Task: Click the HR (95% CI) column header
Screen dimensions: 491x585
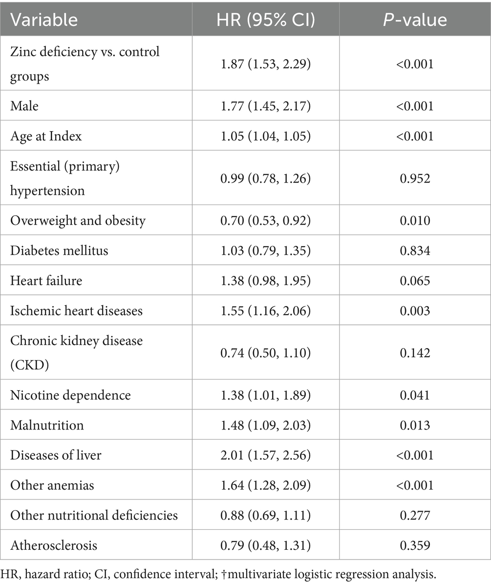Action: (x=266, y=20)
